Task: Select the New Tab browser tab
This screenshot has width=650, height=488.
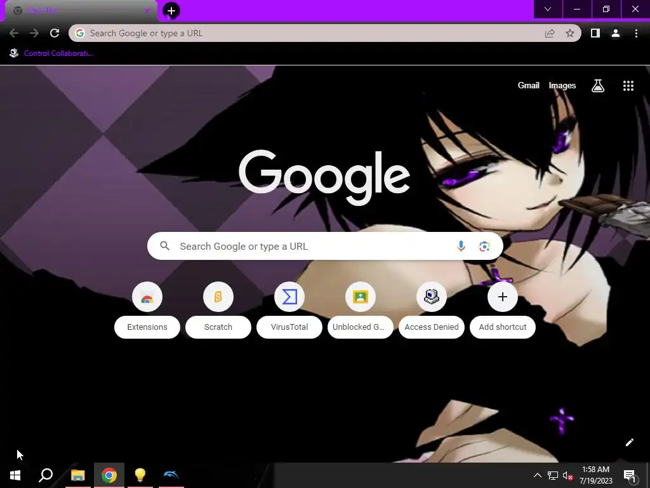Action: coord(81,11)
